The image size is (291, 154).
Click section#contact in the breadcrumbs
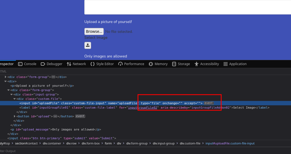(26, 143)
